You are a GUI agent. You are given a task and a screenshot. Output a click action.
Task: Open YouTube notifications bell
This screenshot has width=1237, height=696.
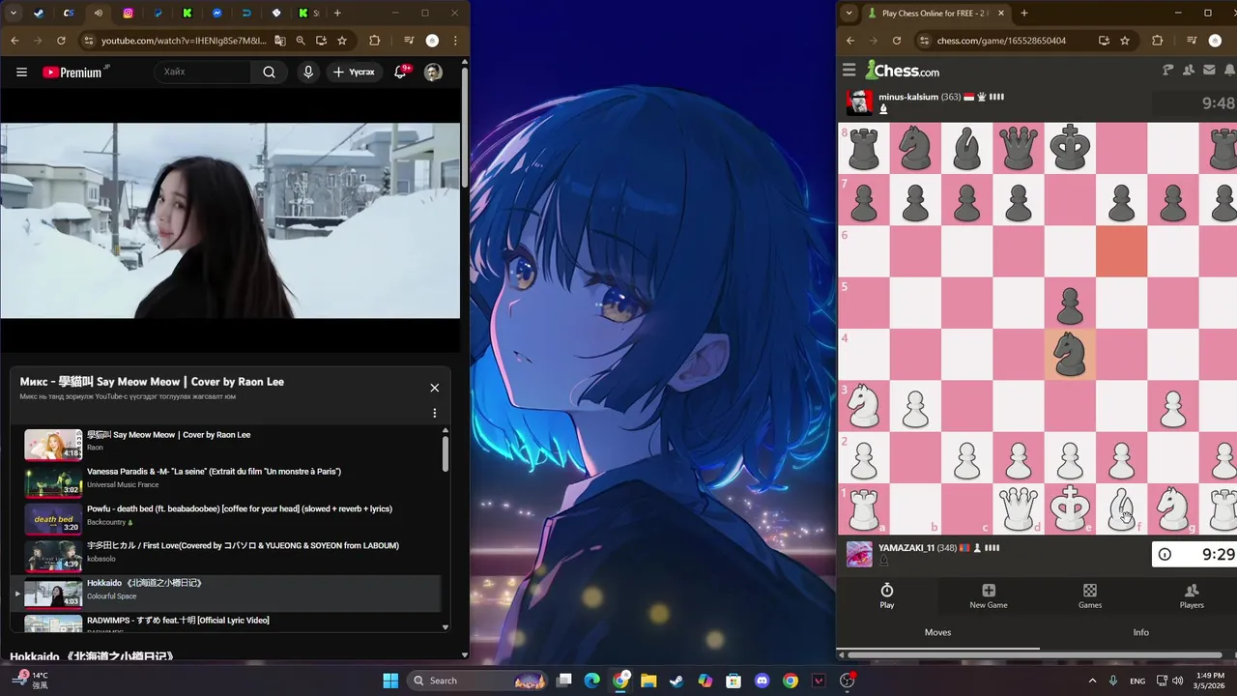[400, 72]
